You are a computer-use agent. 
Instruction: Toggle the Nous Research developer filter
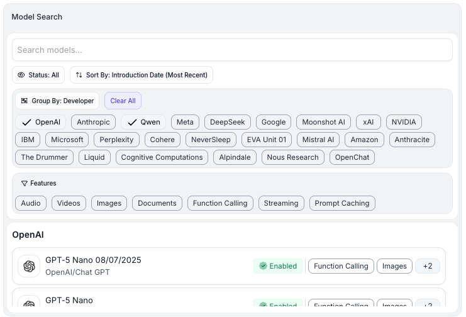(292, 157)
